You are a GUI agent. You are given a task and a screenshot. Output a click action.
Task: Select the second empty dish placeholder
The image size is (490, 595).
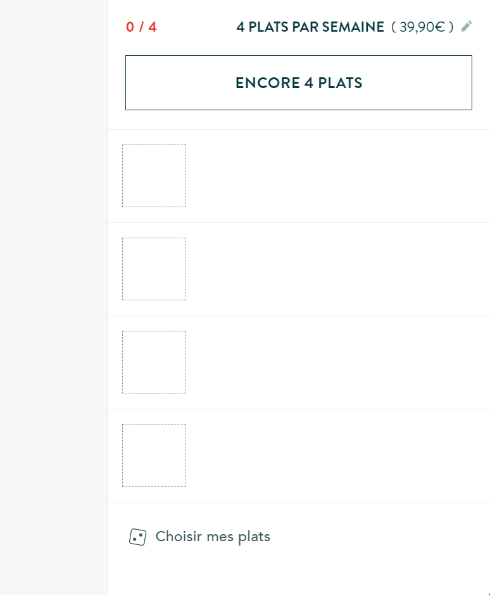(154, 269)
